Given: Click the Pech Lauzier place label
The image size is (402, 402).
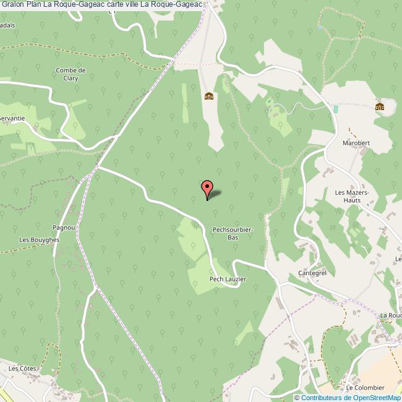Looking at the screenshot, I should (x=228, y=279).
